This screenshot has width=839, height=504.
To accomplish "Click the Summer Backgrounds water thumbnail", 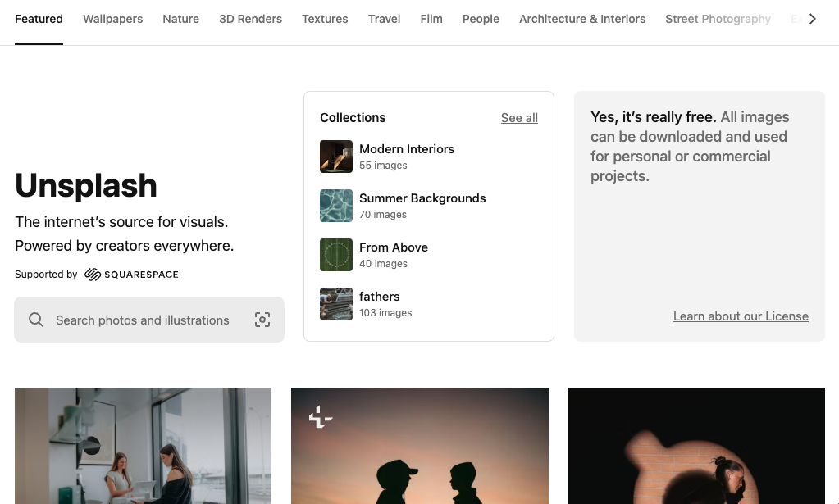I will (x=336, y=206).
